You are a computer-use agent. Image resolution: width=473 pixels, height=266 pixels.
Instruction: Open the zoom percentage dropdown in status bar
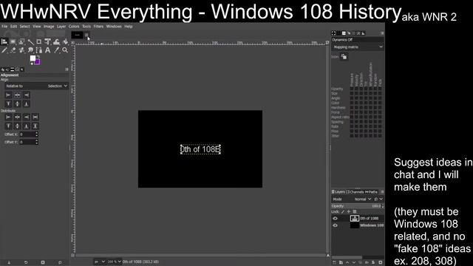115,262
